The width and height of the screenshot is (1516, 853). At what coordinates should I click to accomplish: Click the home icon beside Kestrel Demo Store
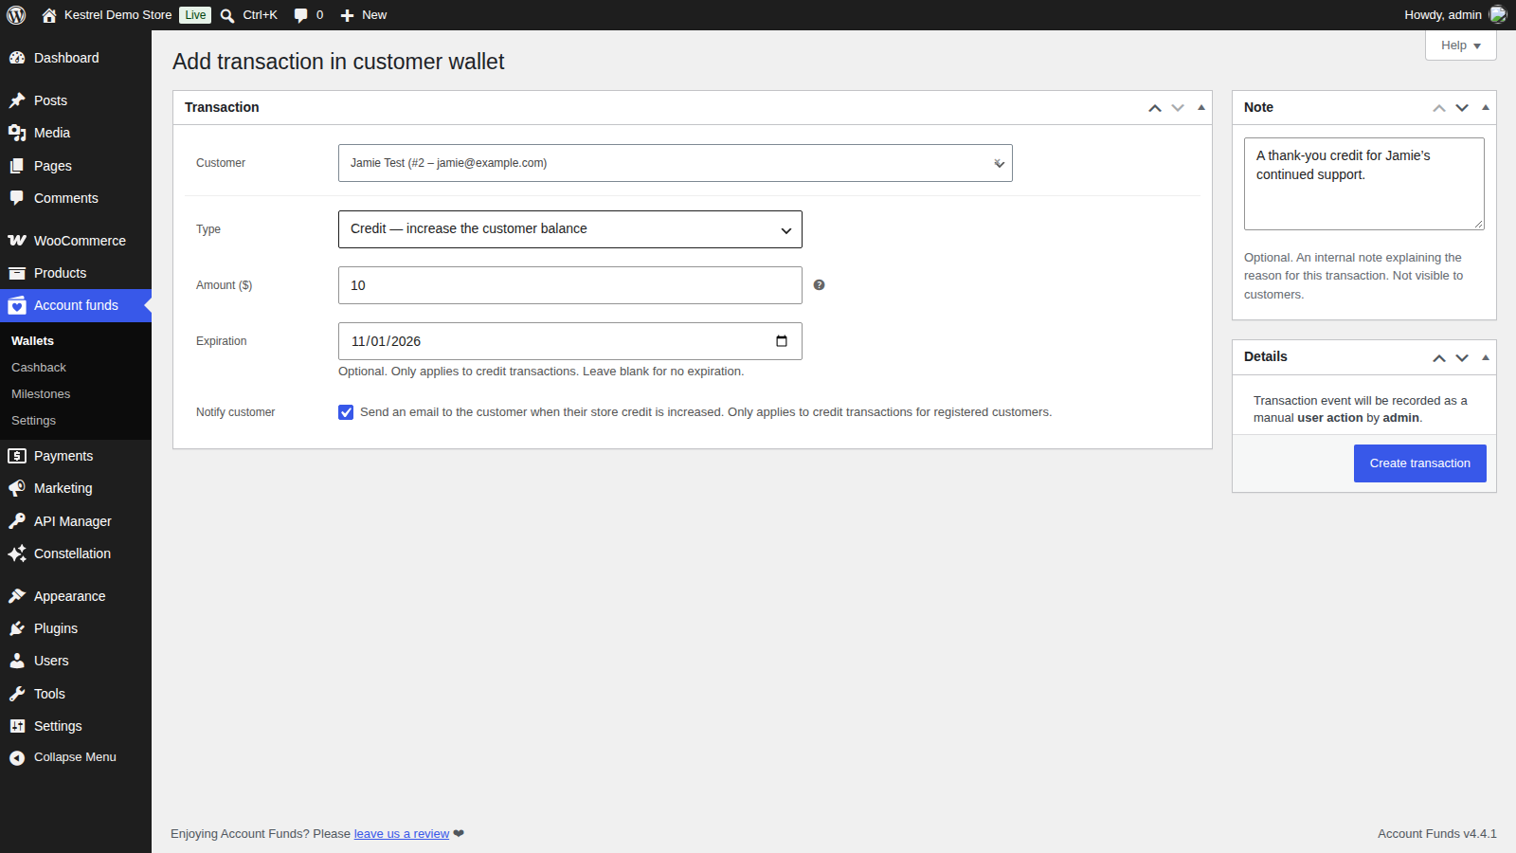click(49, 15)
